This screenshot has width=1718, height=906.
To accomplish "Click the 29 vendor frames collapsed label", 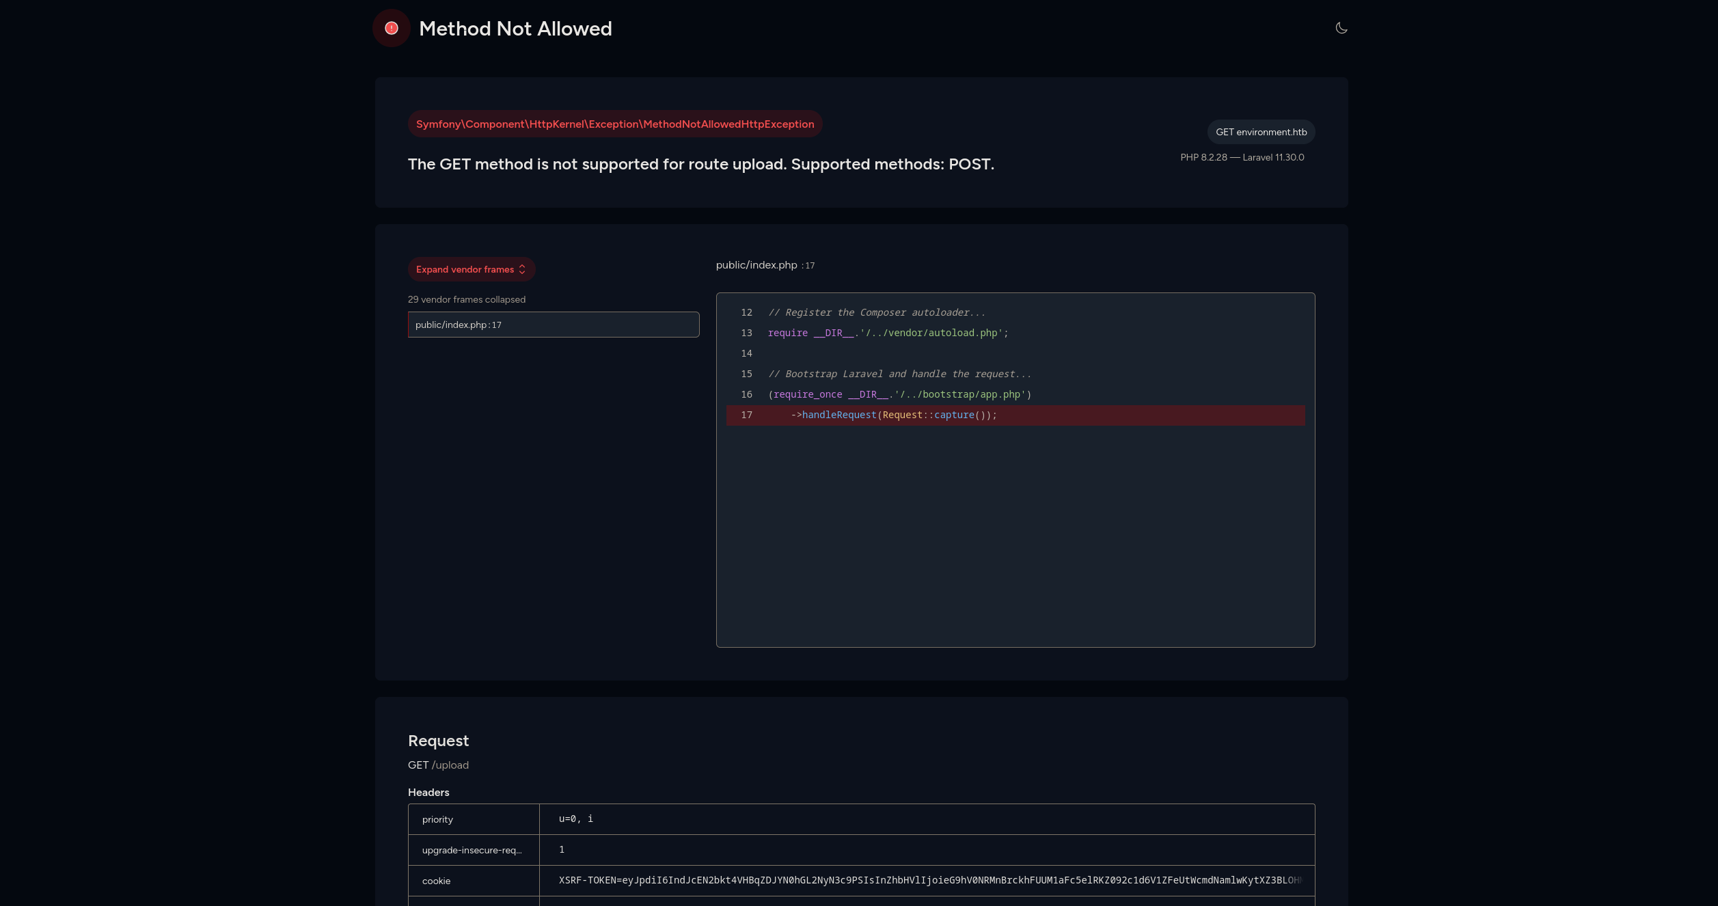I will [x=466, y=299].
